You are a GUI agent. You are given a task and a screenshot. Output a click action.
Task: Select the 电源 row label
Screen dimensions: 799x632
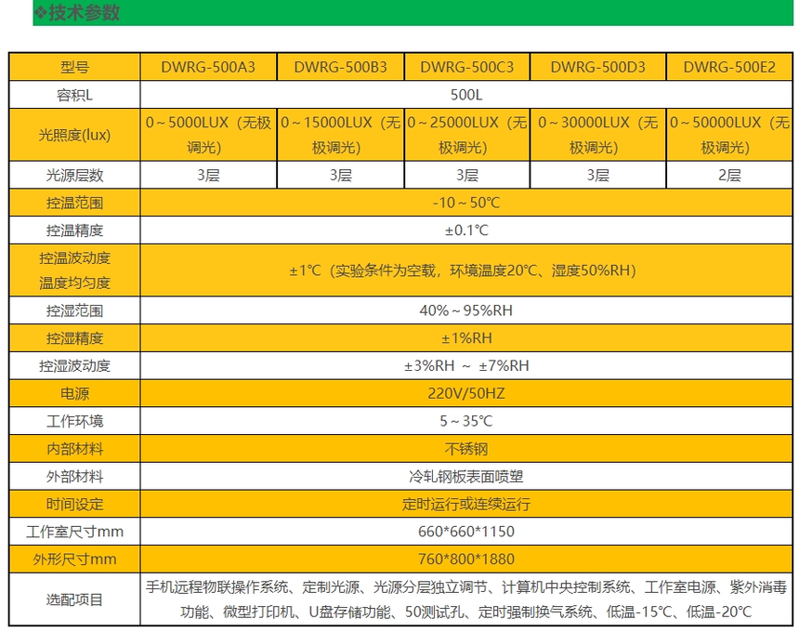75,393
